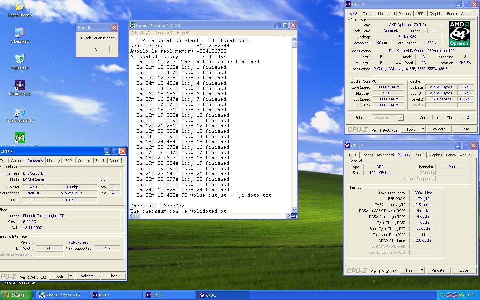
Task: Click the Windows Start button
Action: [x=15, y=295]
